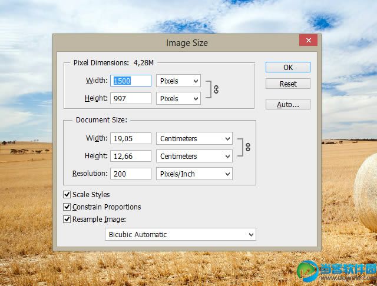The height and width of the screenshot is (286, 377).
Task: Click document Width field showing 19,05
Action: 131,138
